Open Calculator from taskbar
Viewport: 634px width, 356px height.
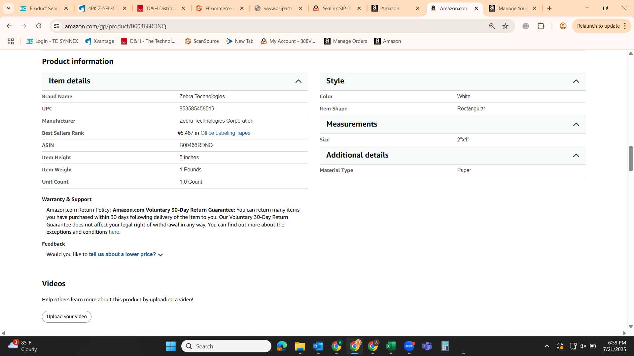445,346
